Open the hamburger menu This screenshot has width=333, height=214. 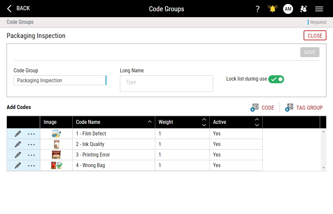[x=319, y=9]
